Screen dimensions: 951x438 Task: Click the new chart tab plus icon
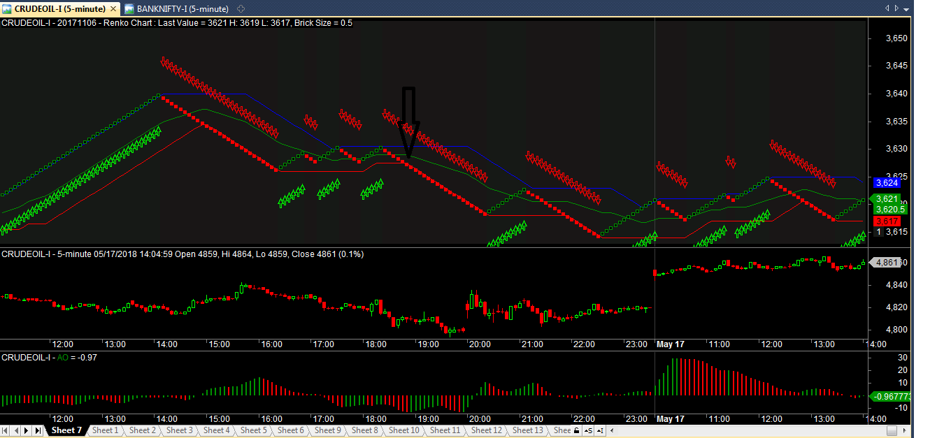click(241, 9)
